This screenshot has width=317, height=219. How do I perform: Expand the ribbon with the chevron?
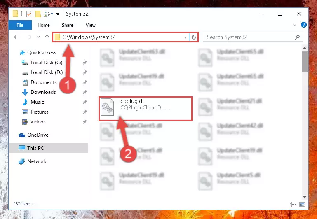(295, 25)
